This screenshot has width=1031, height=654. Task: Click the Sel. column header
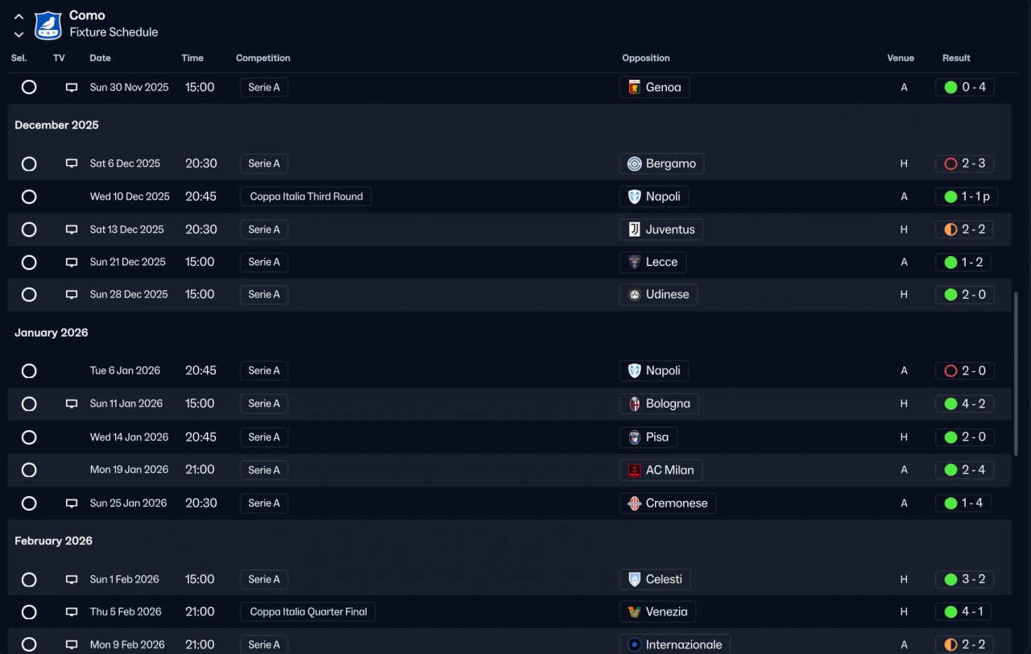point(19,58)
